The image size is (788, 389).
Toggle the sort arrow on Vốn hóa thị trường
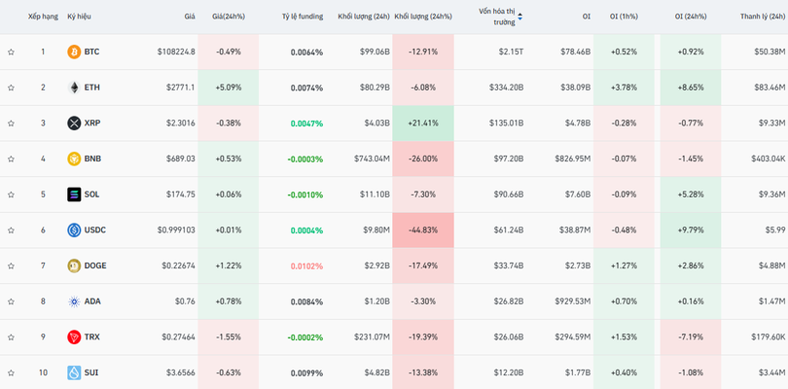(519, 17)
